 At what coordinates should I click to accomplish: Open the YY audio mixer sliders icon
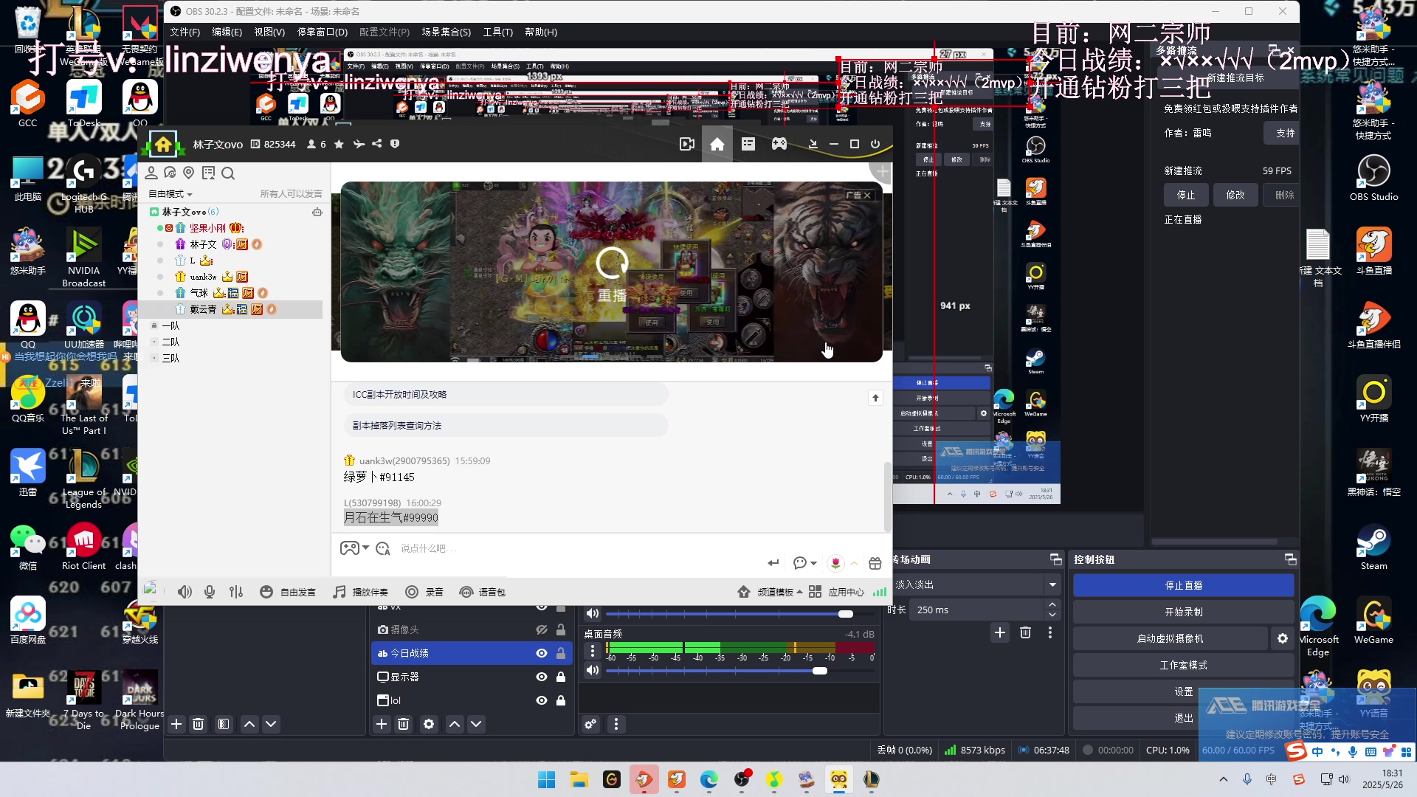pos(236,592)
